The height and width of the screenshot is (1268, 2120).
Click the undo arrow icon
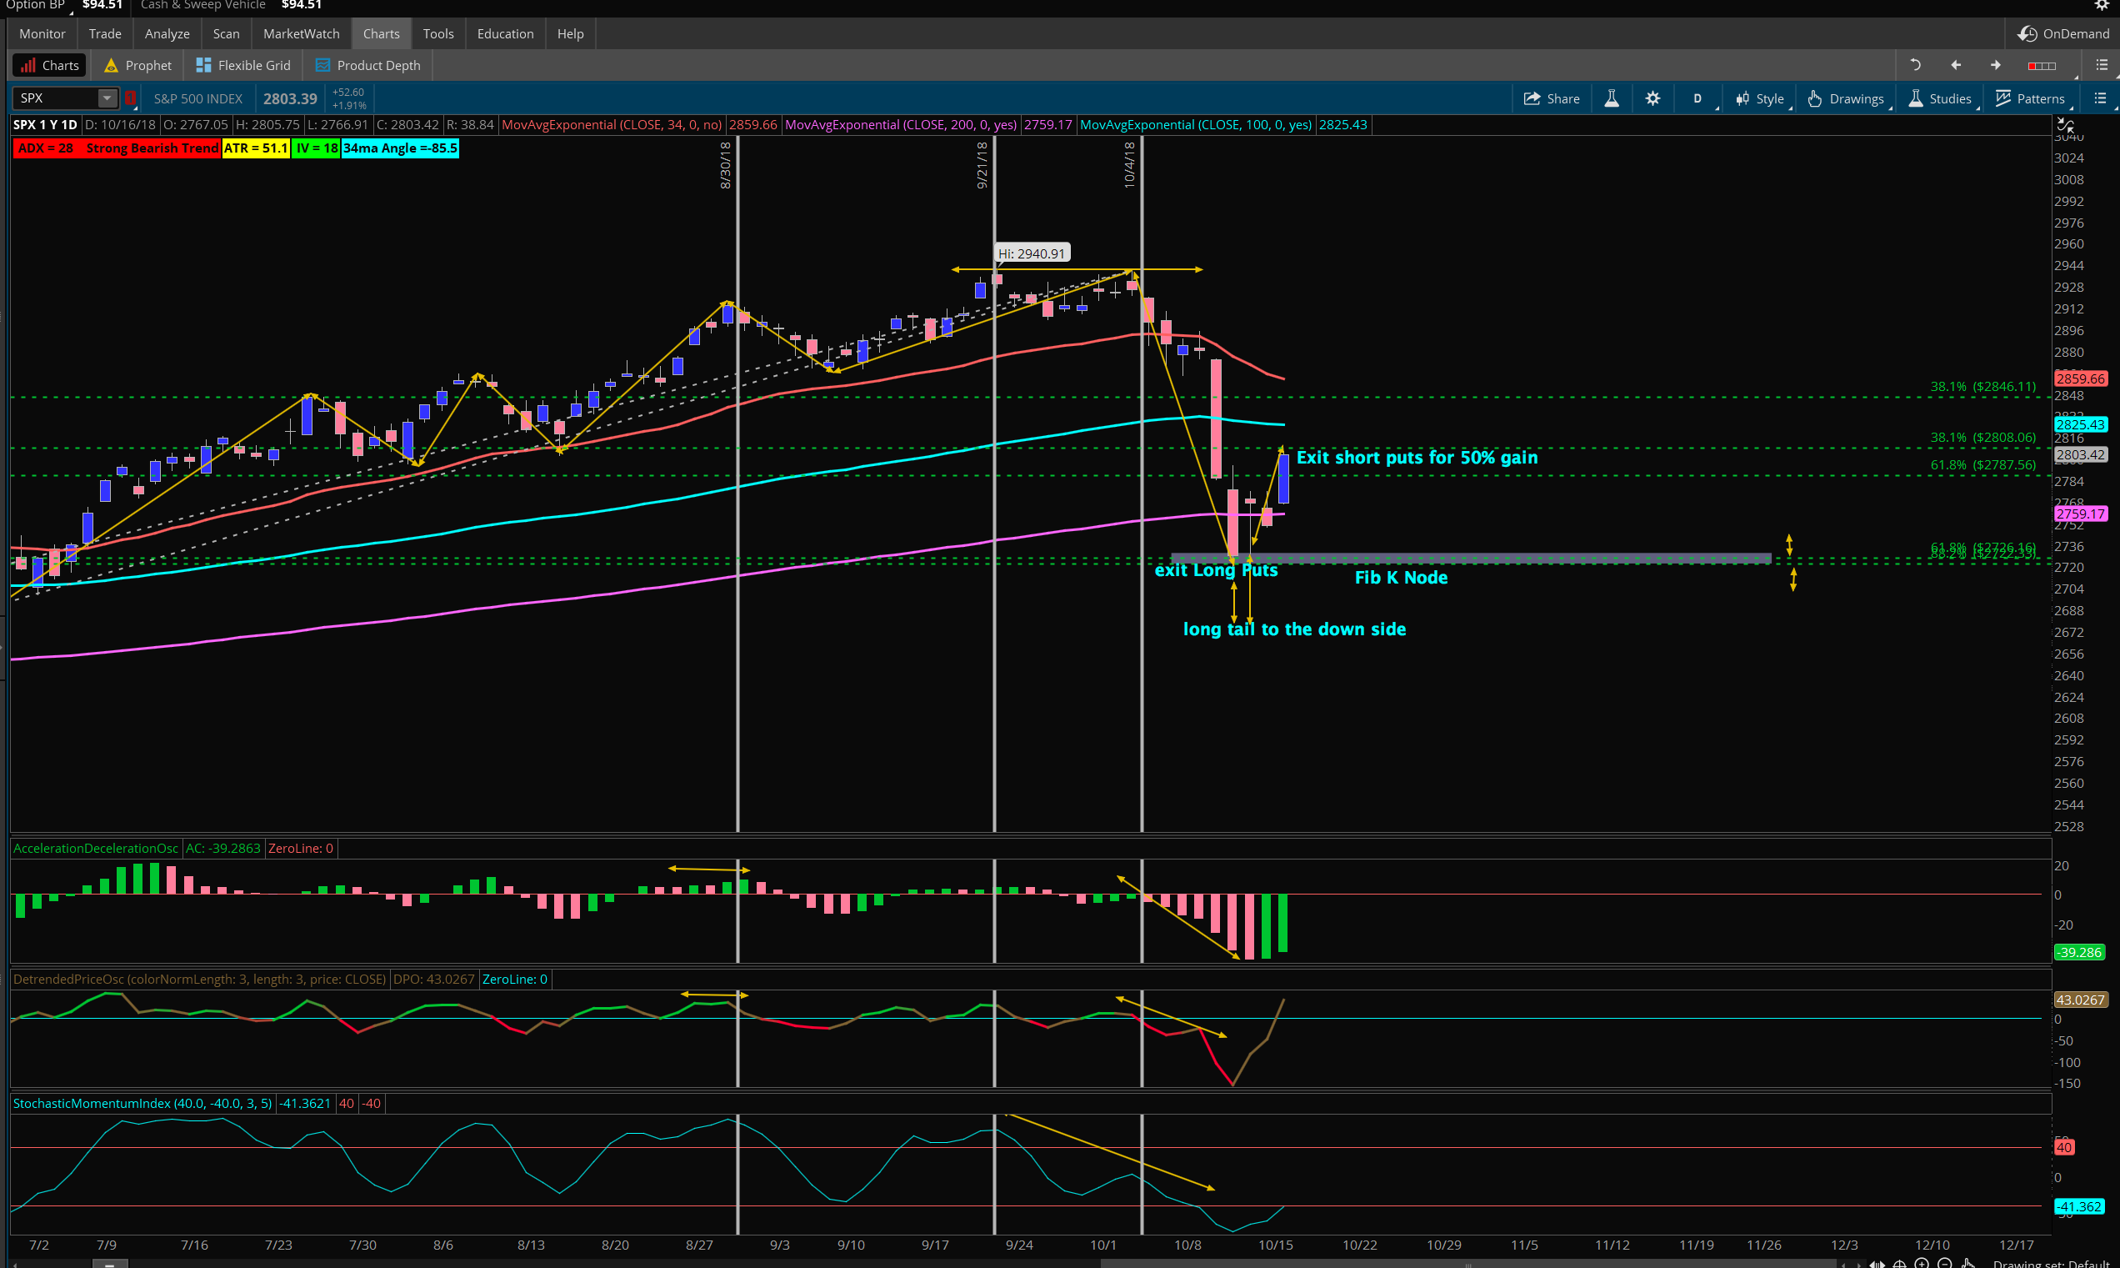point(1915,65)
